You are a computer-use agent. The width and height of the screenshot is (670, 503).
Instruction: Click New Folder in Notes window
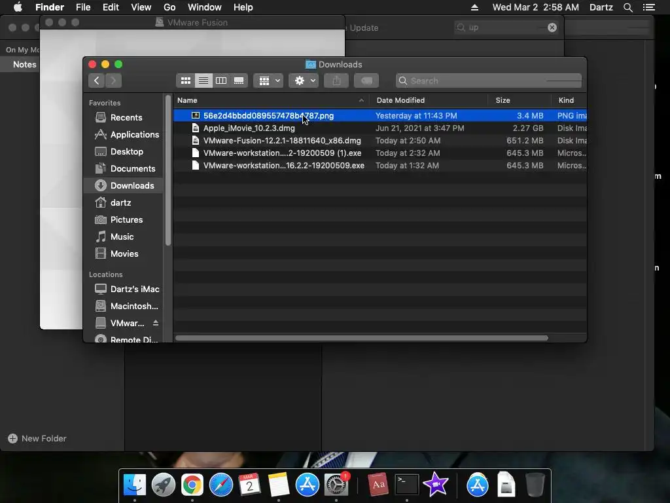click(37, 438)
